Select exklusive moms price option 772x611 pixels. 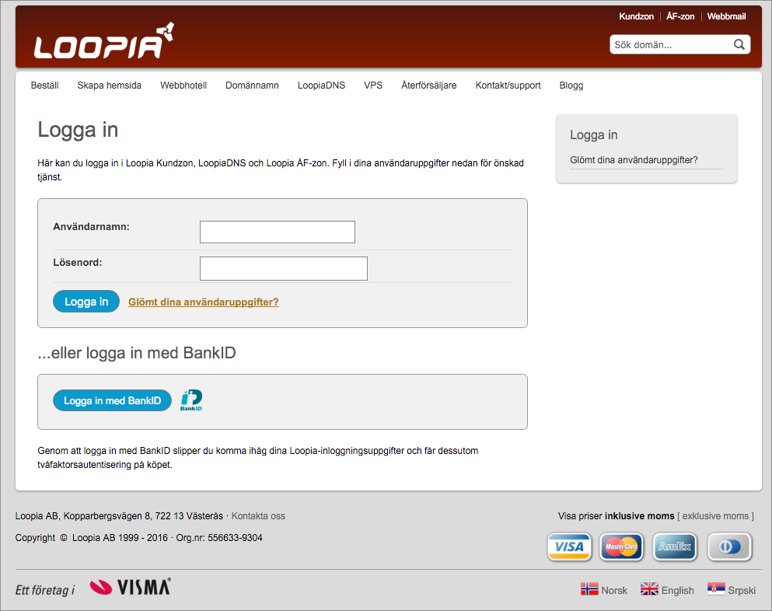point(715,516)
